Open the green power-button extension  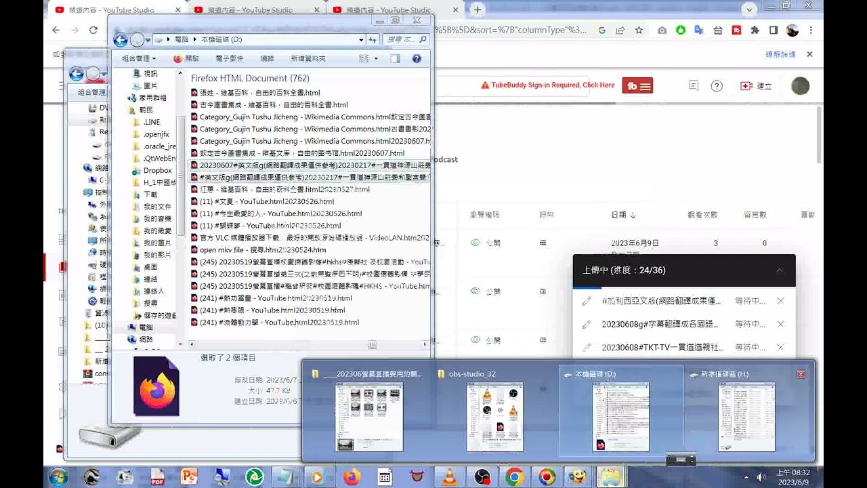point(681,30)
